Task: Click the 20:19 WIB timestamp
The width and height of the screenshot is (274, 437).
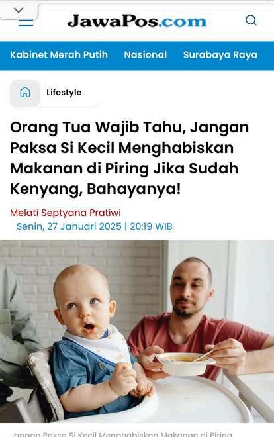Action: [x=151, y=226]
